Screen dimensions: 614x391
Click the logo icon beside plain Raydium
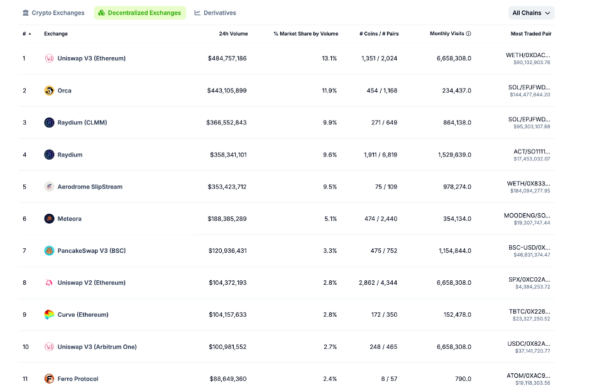(x=49, y=155)
